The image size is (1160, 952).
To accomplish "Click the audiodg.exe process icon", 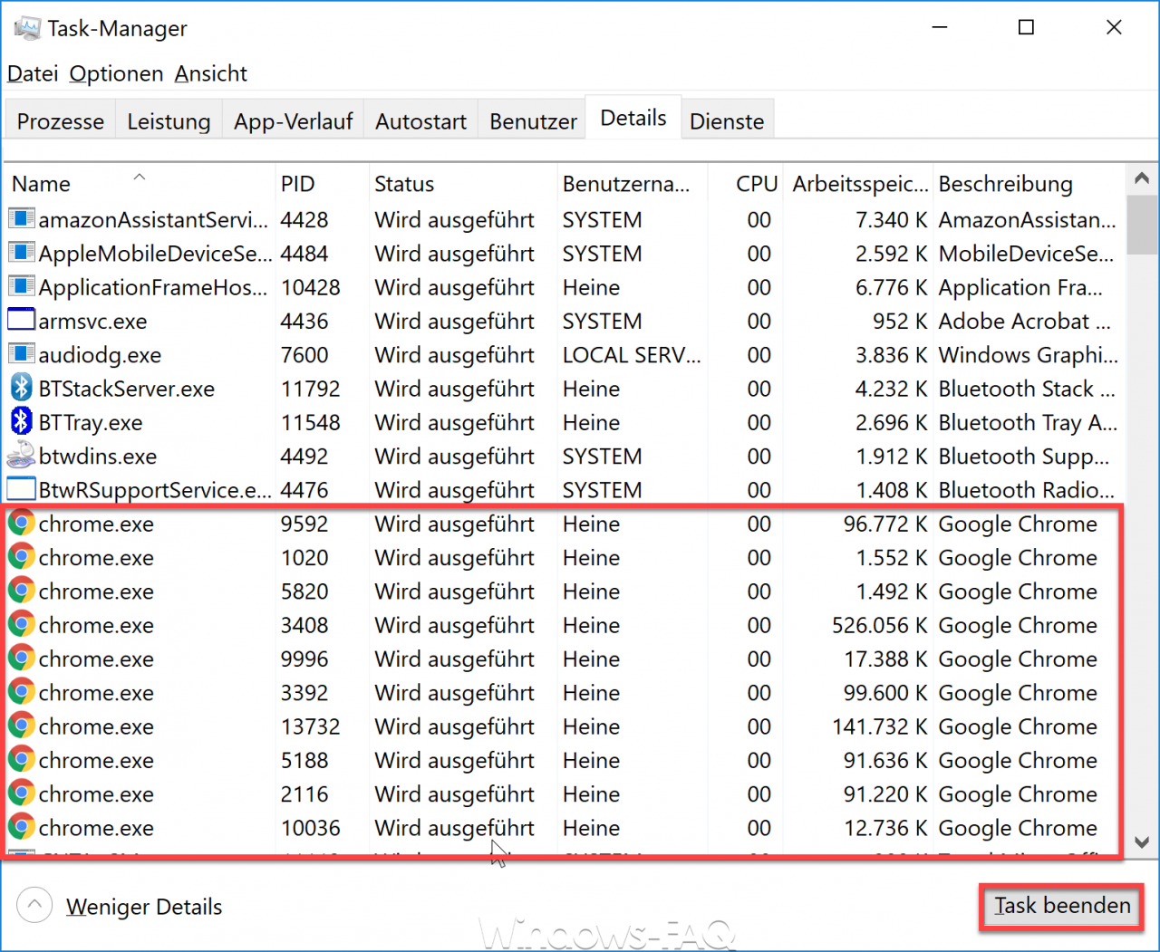I will 22,354.
